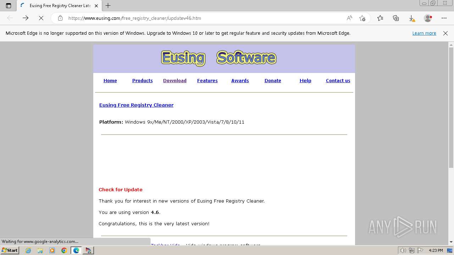
Task: View site information lock icon
Action: coord(60,18)
